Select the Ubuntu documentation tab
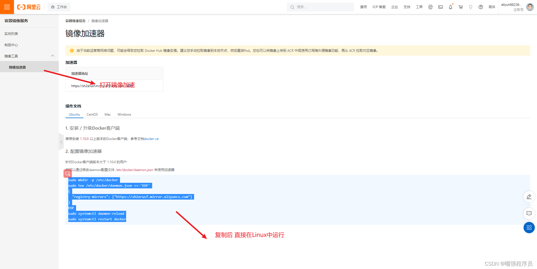Screen dimensions: 537x269 pyautogui.click(x=74, y=114)
